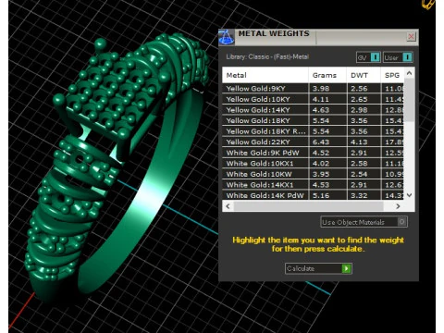Toggle Use Object Materials option
The image size is (444, 333).
pyautogui.click(x=364, y=222)
